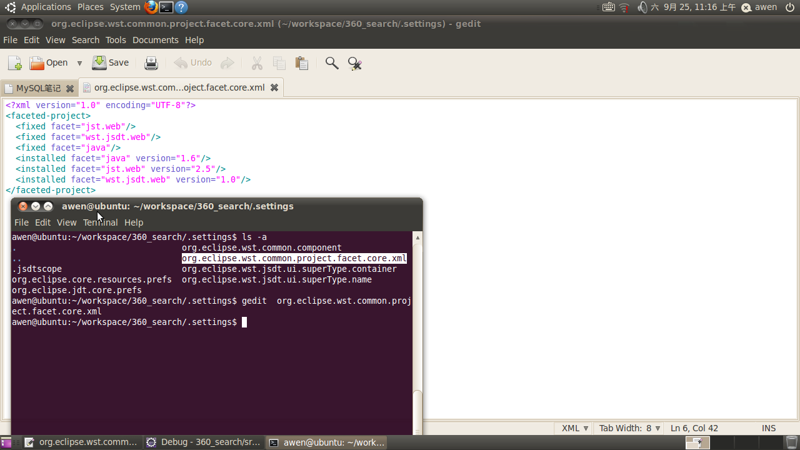800x450 pixels.
Task: Open the sound volume indicator
Action: pyautogui.click(x=642, y=7)
